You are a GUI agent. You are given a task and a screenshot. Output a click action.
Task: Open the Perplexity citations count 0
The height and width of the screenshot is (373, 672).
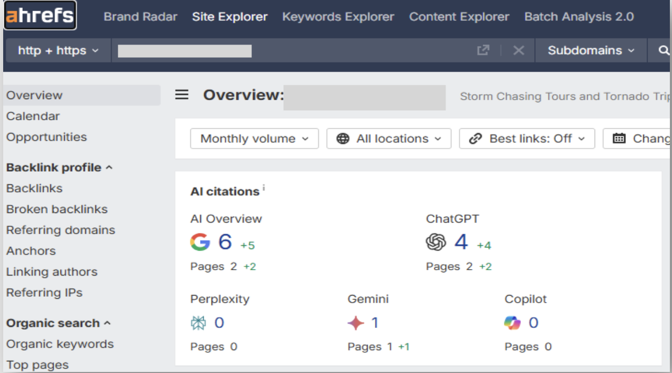coord(219,323)
